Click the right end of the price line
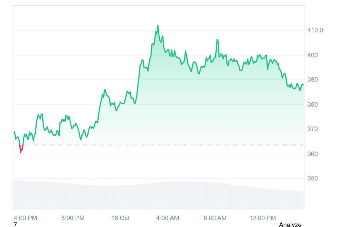Image resolution: width=341 pixels, height=227 pixels. 303,84
